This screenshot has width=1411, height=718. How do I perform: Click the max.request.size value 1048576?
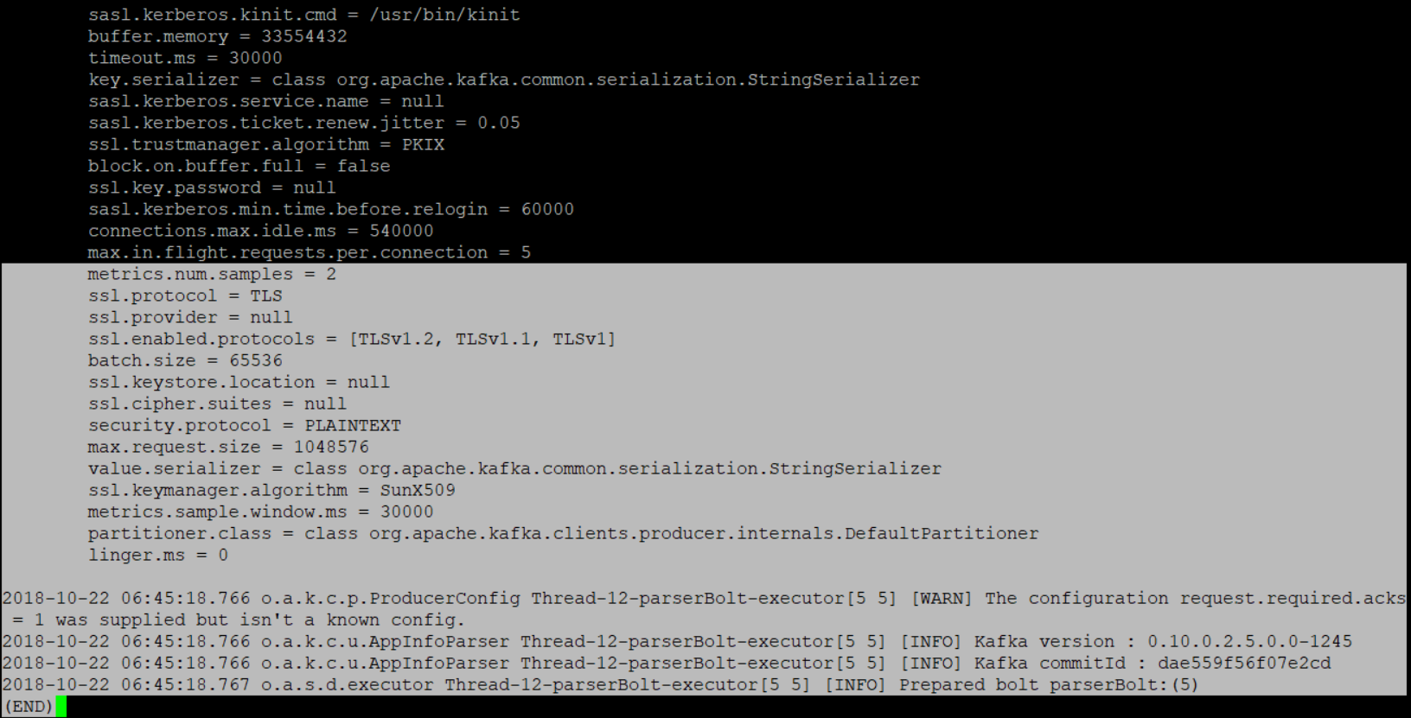click(331, 447)
